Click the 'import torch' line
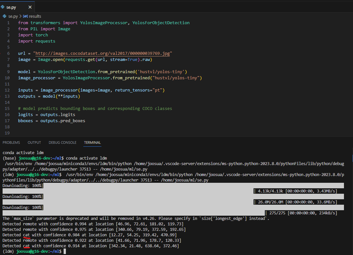This screenshot has width=353, height=255. tap(33, 35)
